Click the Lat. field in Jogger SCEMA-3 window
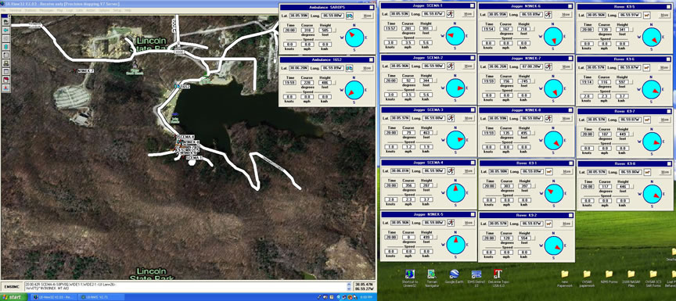Screen dimensions: 676x301 400,118
